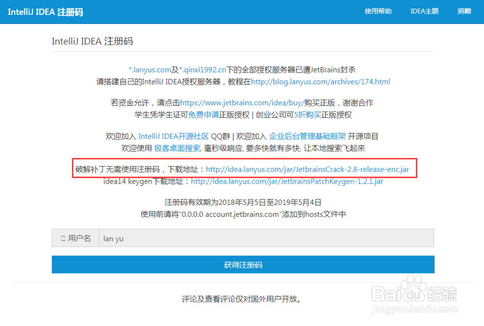Open the 捐赠 menu item
The width and height of the screenshot is (484, 326).
(464, 12)
